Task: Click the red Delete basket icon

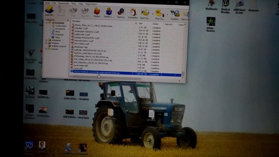Action: (97, 12)
